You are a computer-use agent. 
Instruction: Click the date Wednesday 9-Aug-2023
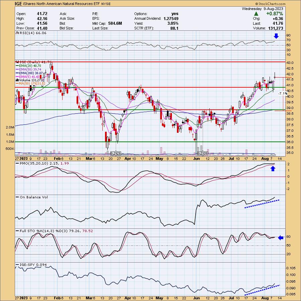pyautogui.click(x=263, y=9)
